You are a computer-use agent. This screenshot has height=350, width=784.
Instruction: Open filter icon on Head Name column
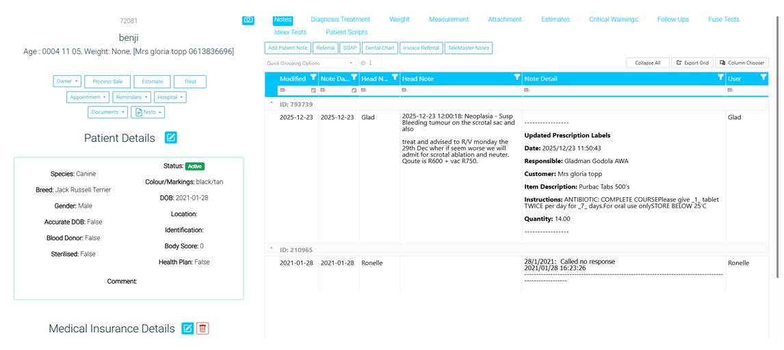point(395,77)
